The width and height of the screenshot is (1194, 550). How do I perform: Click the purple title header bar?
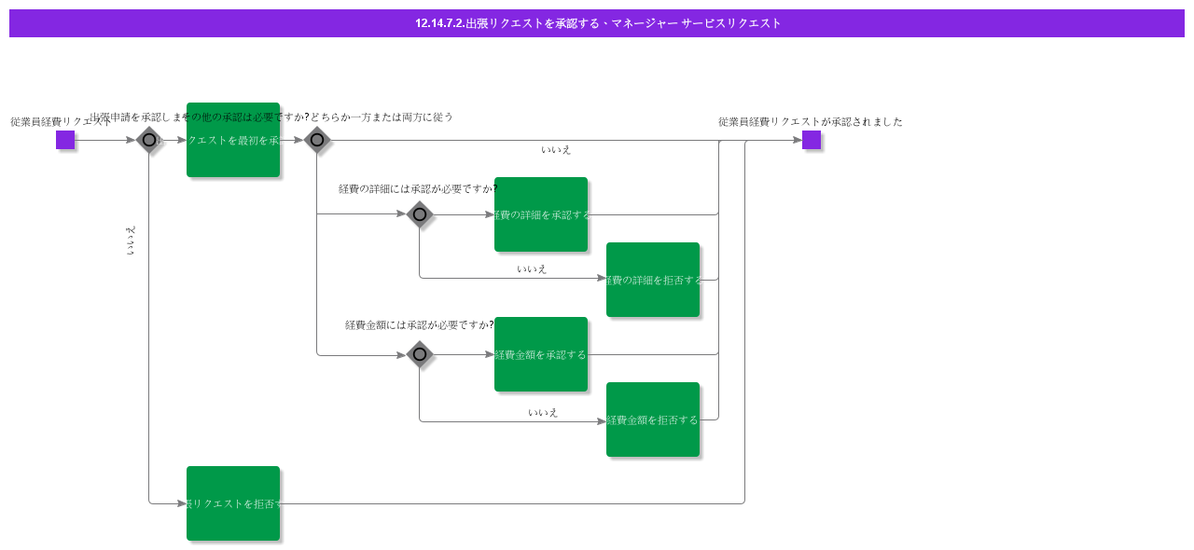[x=597, y=23]
